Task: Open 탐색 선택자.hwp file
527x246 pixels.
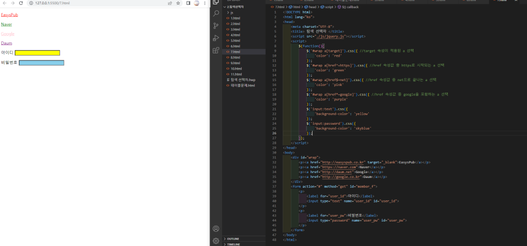Action: (x=244, y=80)
